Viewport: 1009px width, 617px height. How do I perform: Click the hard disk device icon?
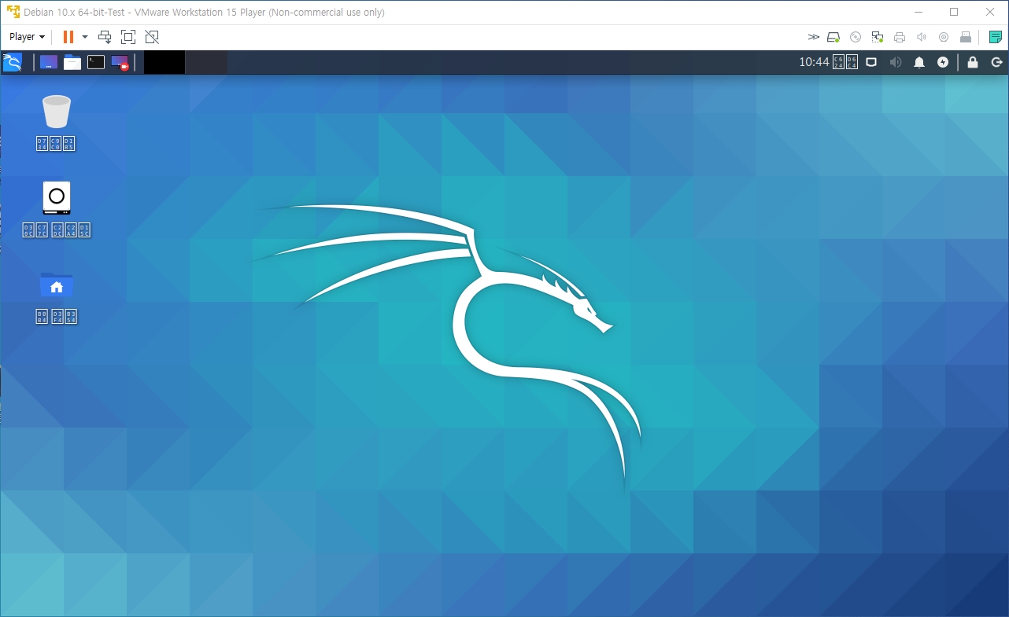pyautogui.click(x=834, y=37)
